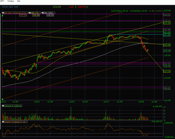Viewport: 175px width, 139px height.
Task: Select the cyan 126.85 price level tag
Action: click(167, 35)
